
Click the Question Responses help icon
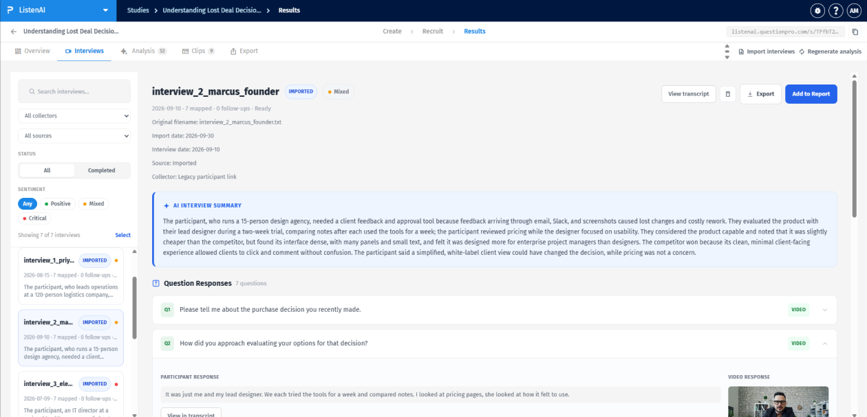156,283
